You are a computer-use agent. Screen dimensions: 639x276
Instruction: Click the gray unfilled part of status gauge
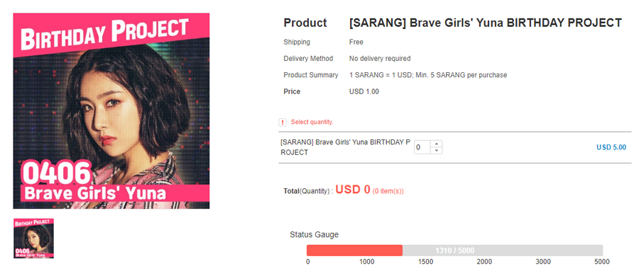pyautogui.click(x=503, y=251)
